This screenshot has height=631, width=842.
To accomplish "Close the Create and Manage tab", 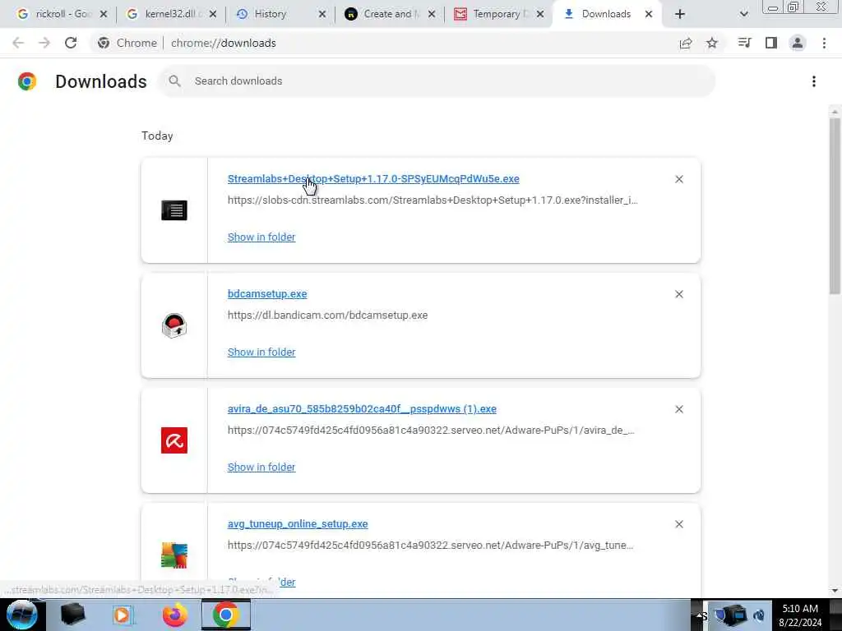I will (432, 15).
